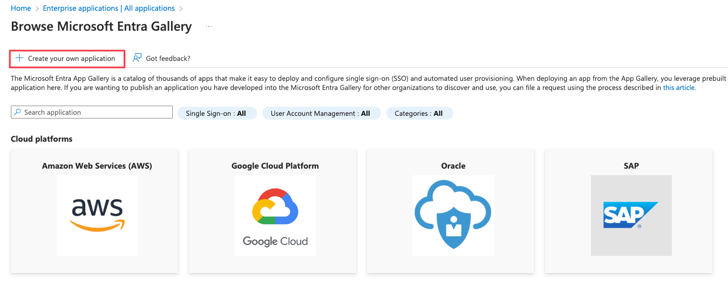
Task: Open the 'this article' link
Action: point(679,88)
